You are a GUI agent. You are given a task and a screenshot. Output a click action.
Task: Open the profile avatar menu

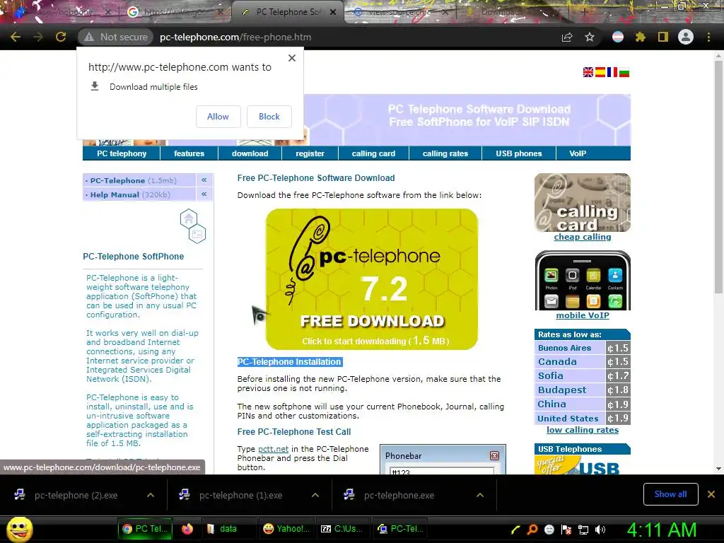[686, 37]
